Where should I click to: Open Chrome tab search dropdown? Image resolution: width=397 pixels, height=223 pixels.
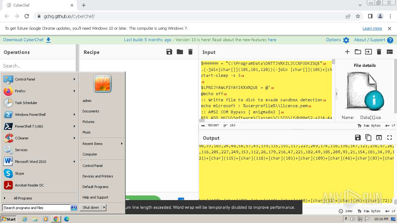(x=360, y=5)
